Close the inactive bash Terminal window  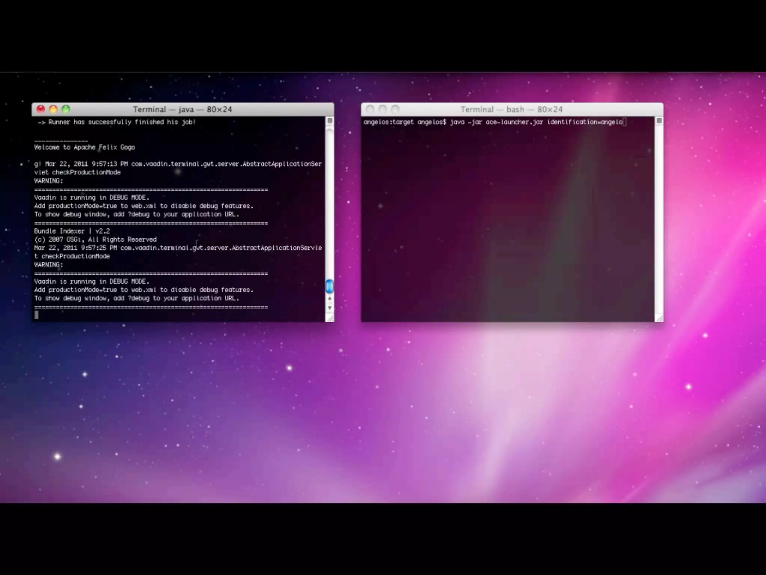370,109
